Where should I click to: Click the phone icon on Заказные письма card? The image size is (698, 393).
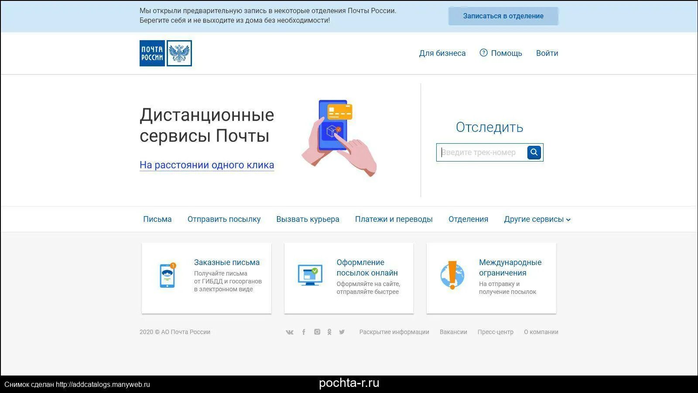pyautogui.click(x=168, y=276)
